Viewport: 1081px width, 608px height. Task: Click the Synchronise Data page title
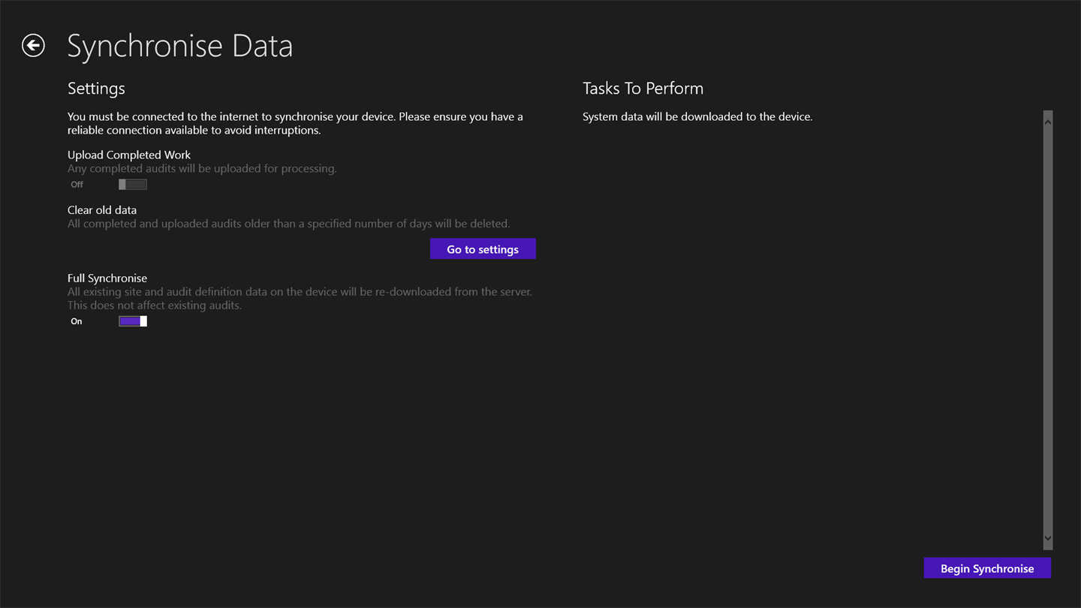179,46
